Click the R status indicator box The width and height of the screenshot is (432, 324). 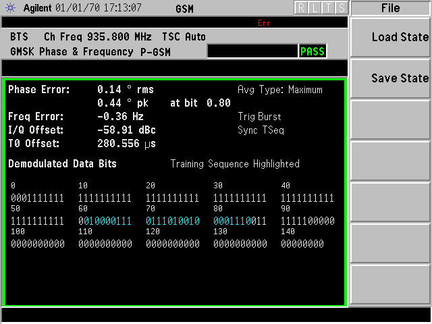tap(300, 8)
